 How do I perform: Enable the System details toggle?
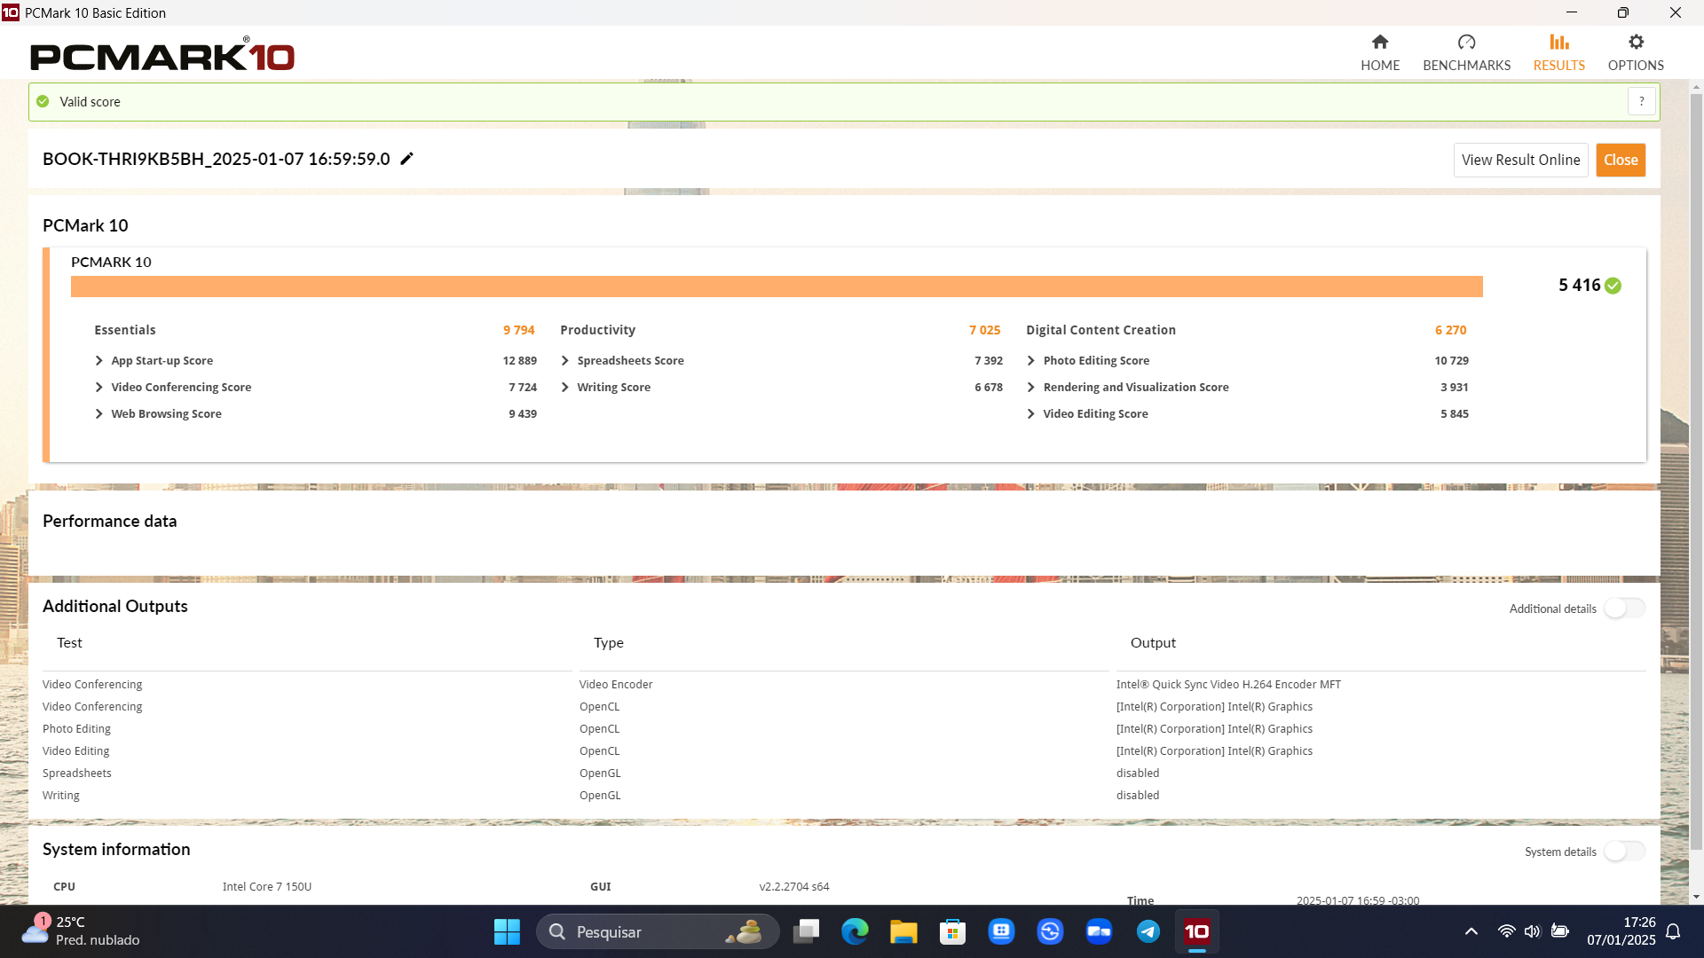1624,852
